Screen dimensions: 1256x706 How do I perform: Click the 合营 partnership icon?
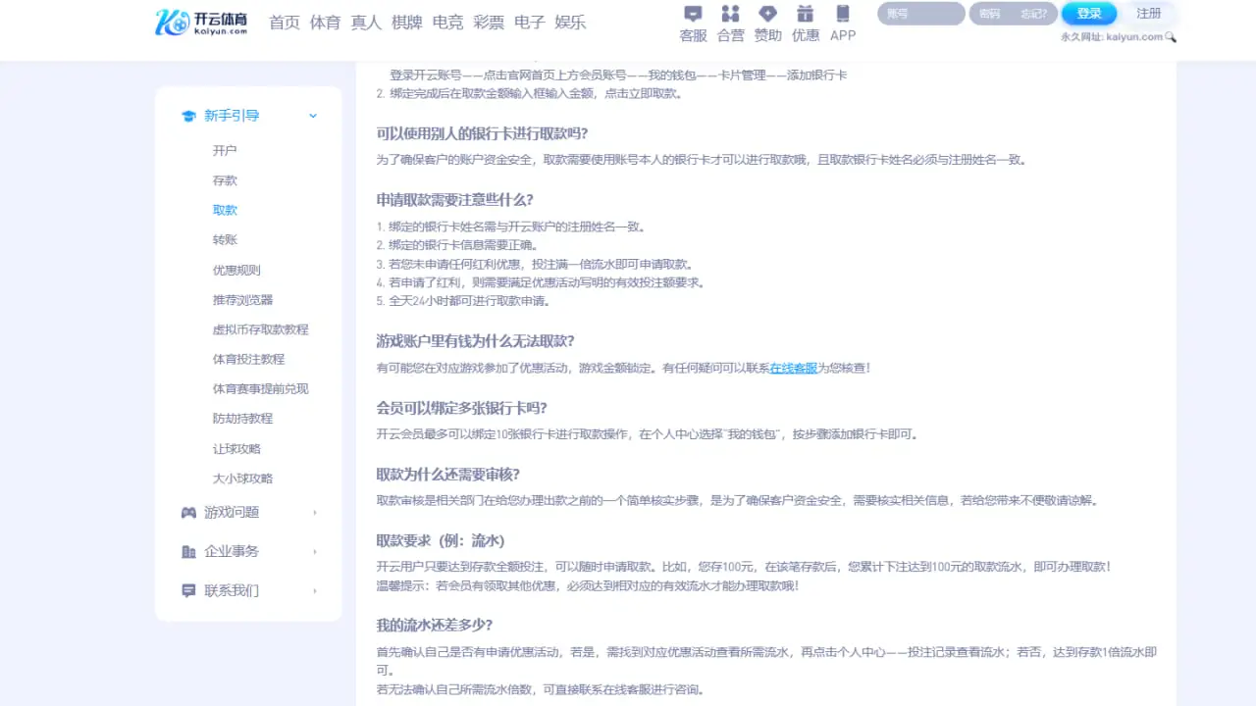730,22
